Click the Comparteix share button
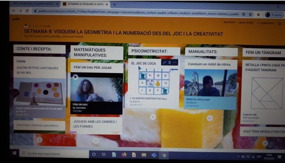This screenshot has width=285, height=163. (x=267, y=23)
